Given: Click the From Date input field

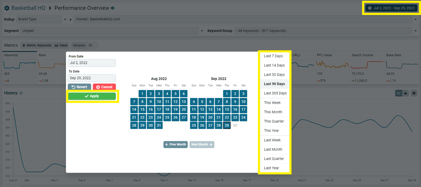Looking at the screenshot, I should pos(92,63).
